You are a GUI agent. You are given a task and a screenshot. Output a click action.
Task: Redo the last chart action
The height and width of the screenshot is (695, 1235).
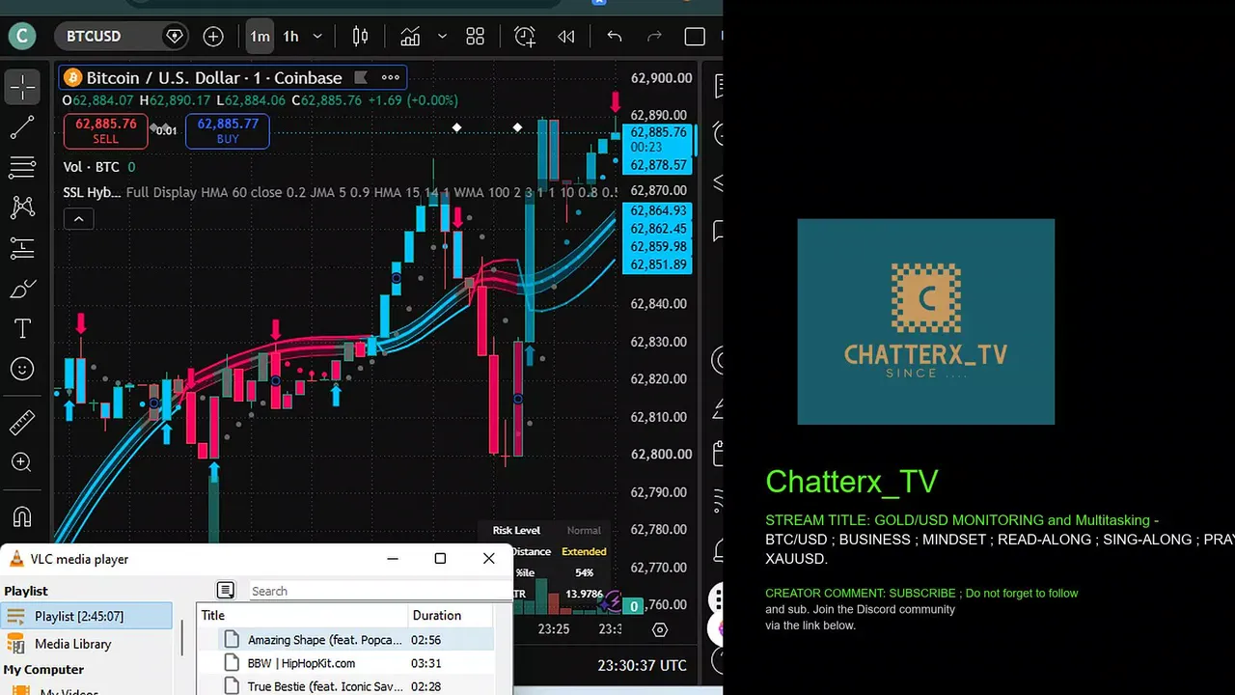pyautogui.click(x=654, y=37)
